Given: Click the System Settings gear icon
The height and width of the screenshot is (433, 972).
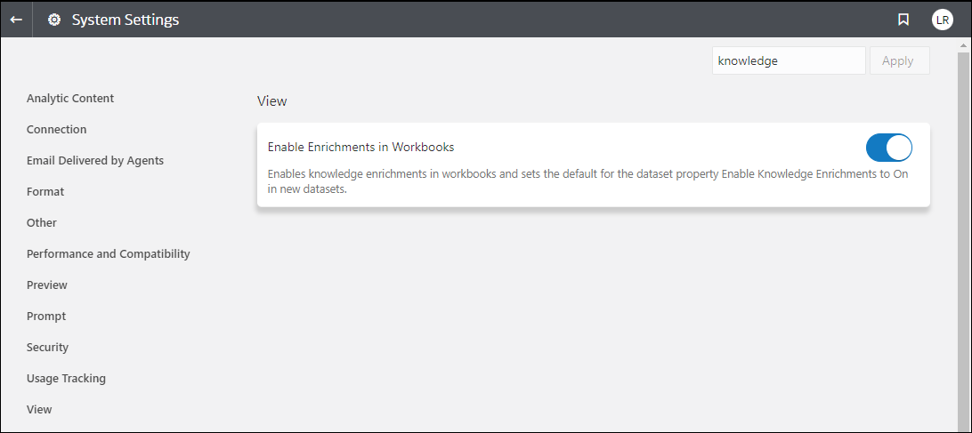Looking at the screenshot, I should click(54, 20).
